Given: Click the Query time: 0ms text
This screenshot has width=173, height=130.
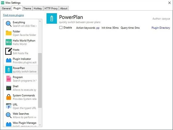Looking at the screenshot, I should (130, 28).
